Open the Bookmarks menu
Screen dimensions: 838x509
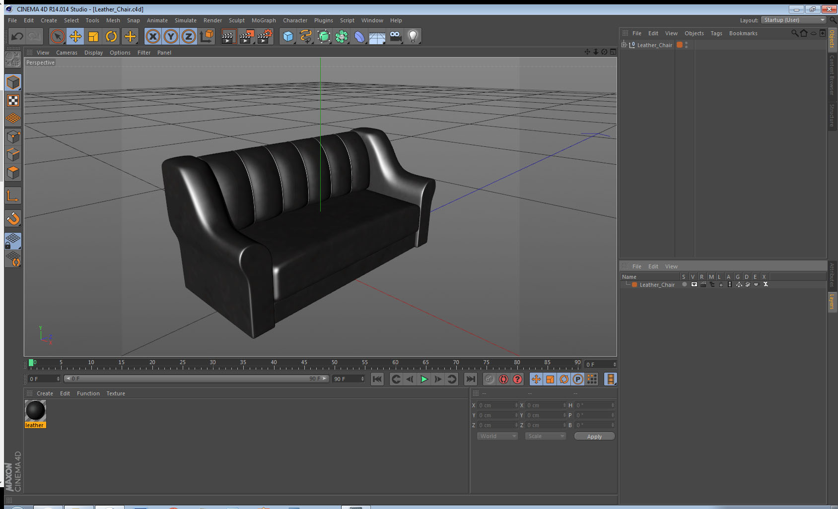743,33
